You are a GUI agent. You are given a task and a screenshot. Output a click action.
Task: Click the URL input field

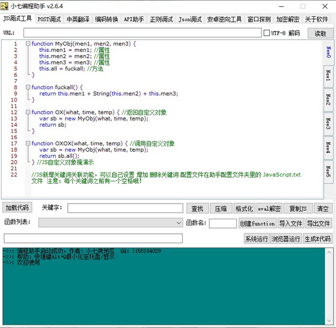pos(142,33)
